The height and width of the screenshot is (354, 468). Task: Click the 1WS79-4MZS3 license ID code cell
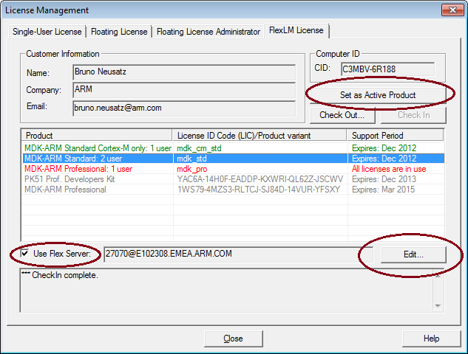[x=259, y=190]
